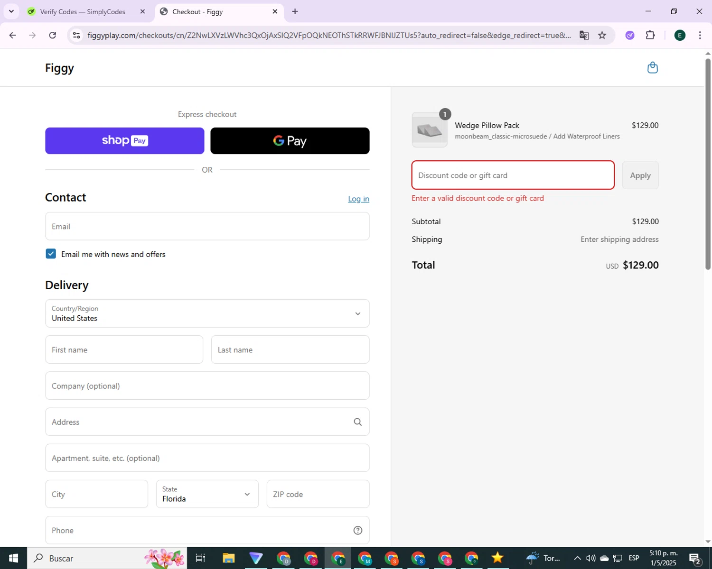Pay with Shop Pay express button
712x569 pixels.
pyautogui.click(x=125, y=141)
